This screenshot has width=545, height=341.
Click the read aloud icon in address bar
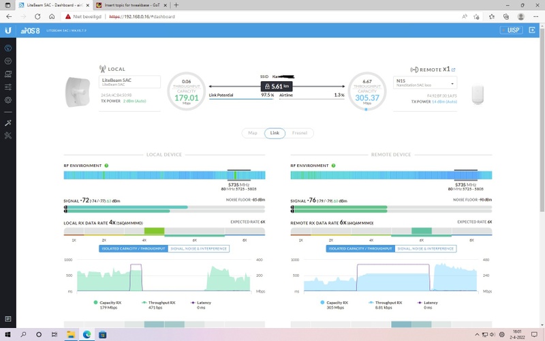465,16
